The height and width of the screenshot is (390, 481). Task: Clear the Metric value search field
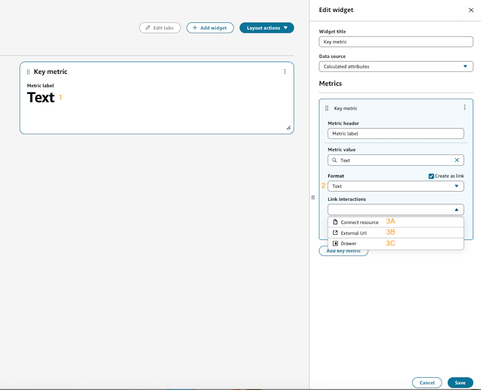(x=456, y=160)
